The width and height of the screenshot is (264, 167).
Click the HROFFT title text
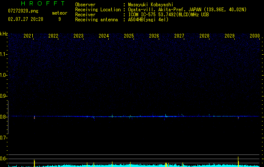click(43, 3)
